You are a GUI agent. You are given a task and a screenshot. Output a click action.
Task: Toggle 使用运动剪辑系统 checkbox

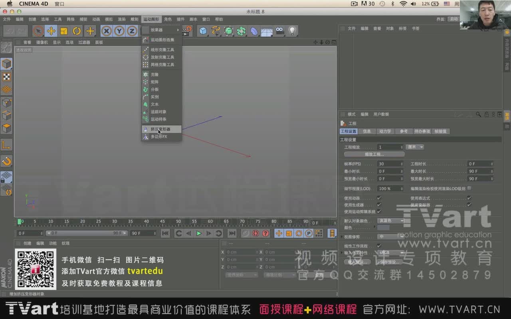(379, 212)
